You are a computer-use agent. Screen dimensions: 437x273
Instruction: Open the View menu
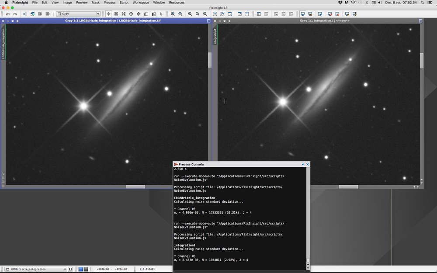55,3
